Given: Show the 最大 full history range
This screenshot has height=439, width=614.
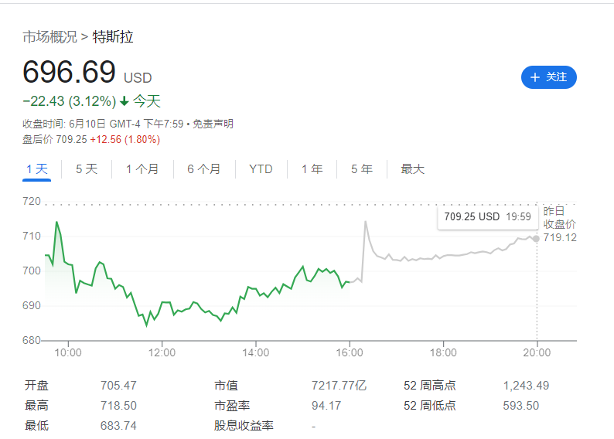Looking at the screenshot, I should [x=412, y=169].
